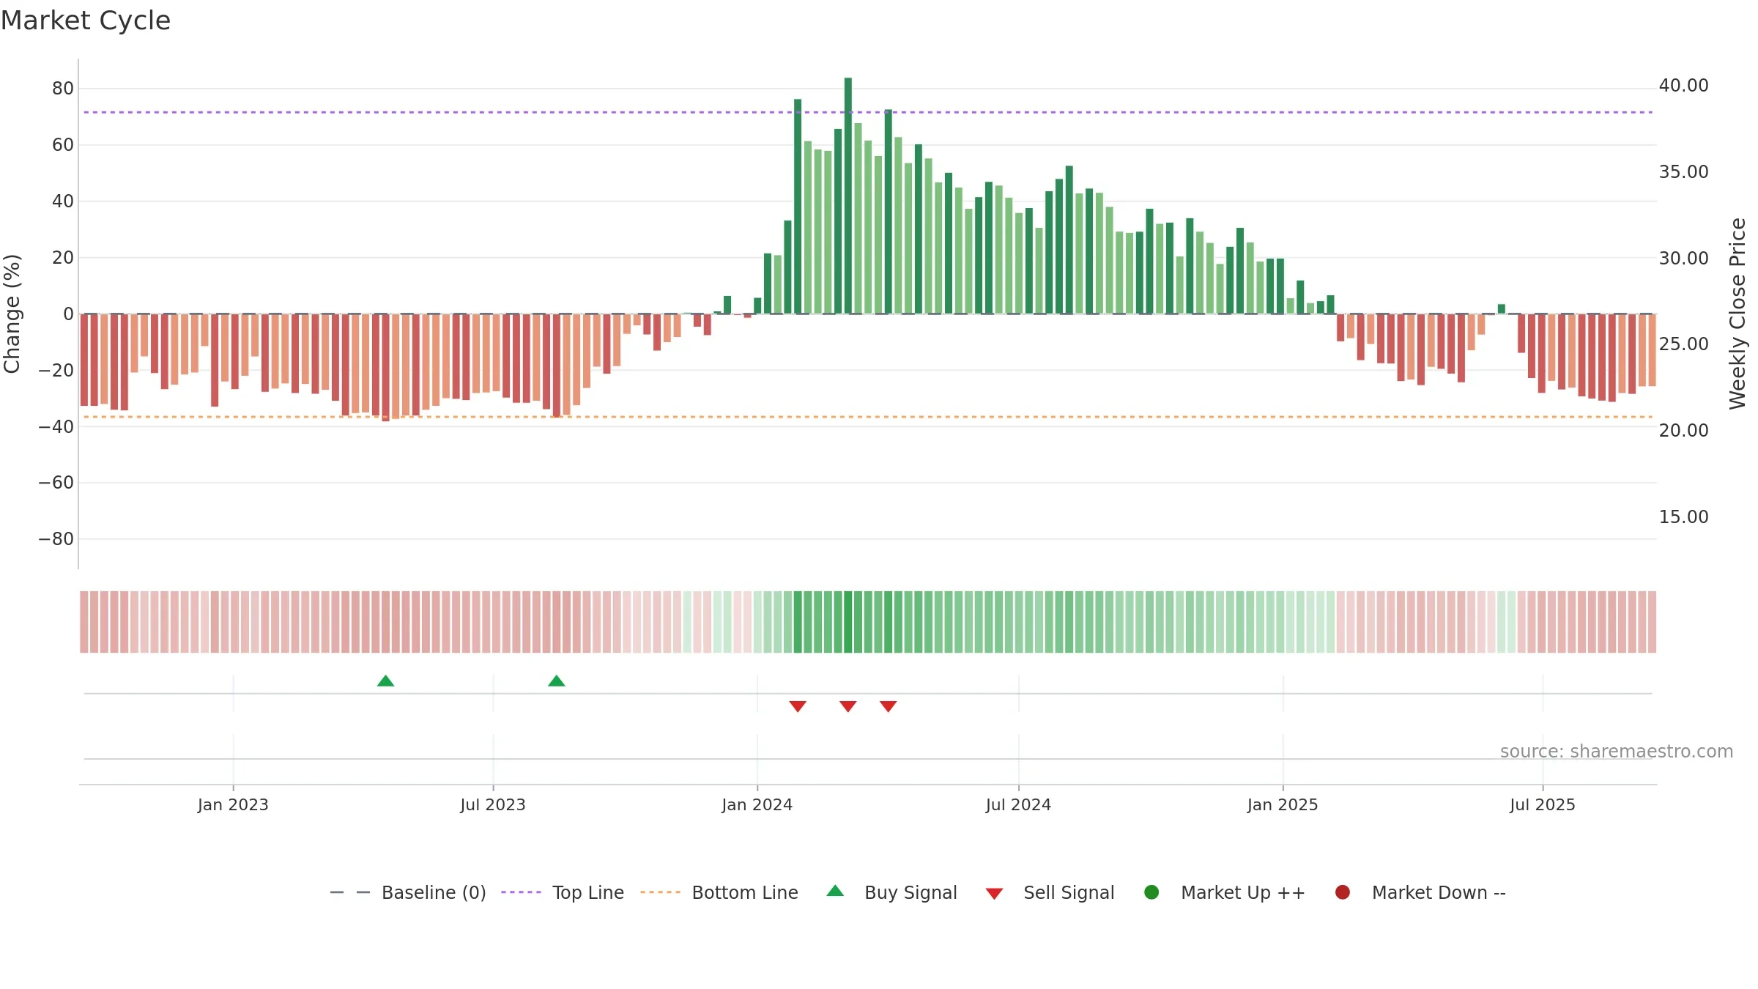Click the Jul 2025 x-axis label

[1543, 805]
